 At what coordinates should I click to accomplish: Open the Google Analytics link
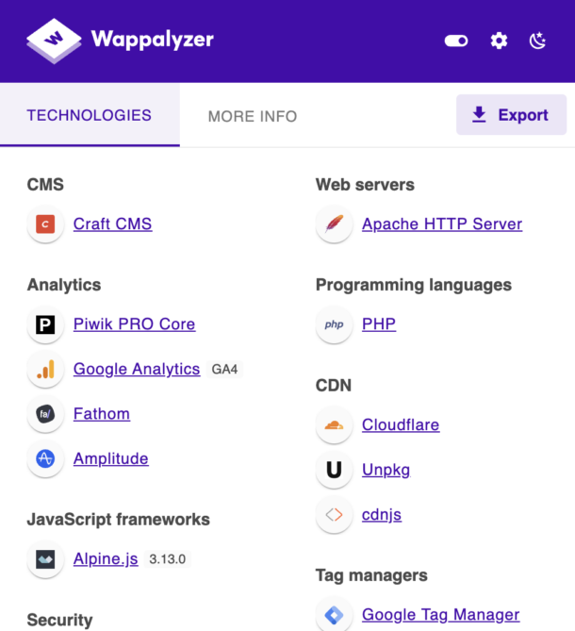coord(137,369)
